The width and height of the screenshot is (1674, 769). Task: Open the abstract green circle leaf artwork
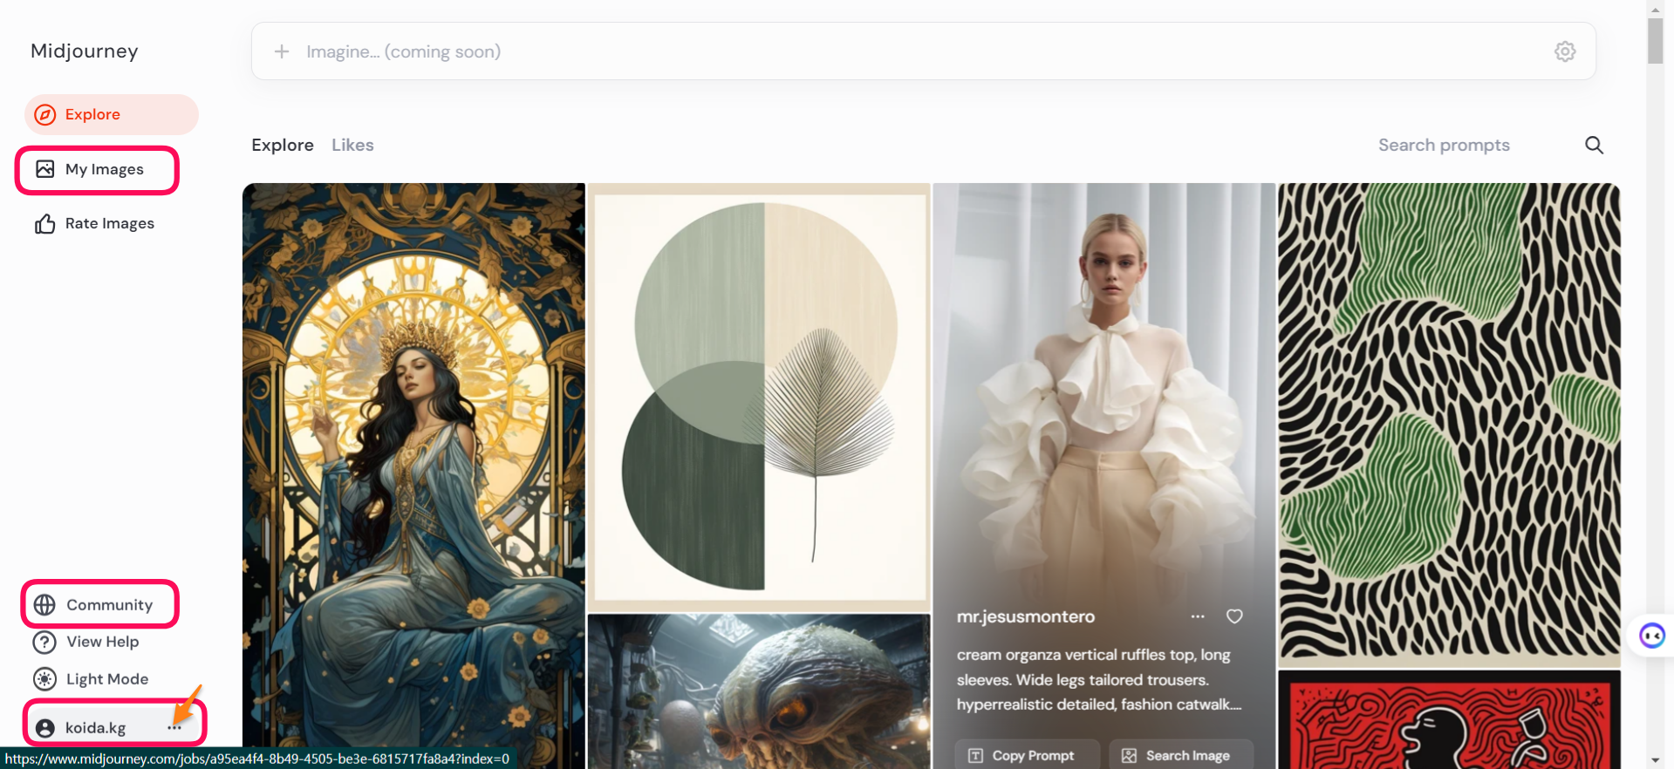click(759, 397)
